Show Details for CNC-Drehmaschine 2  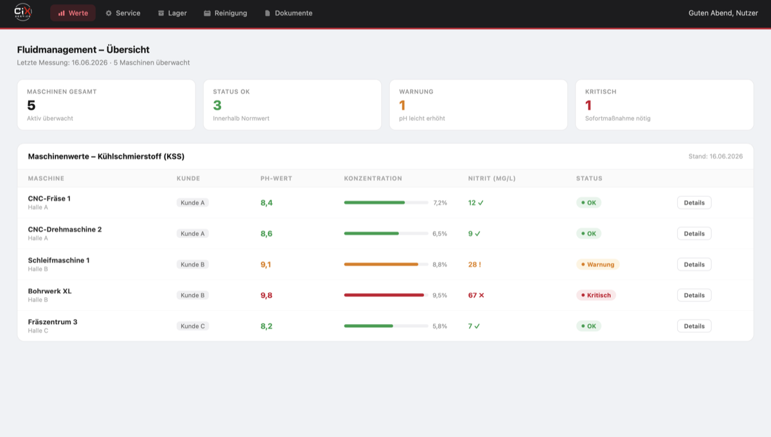[x=694, y=234]
